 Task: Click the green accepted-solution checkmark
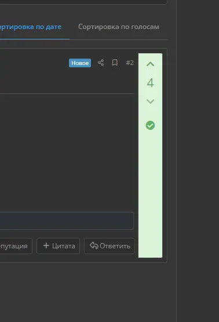tap(150, 125)
